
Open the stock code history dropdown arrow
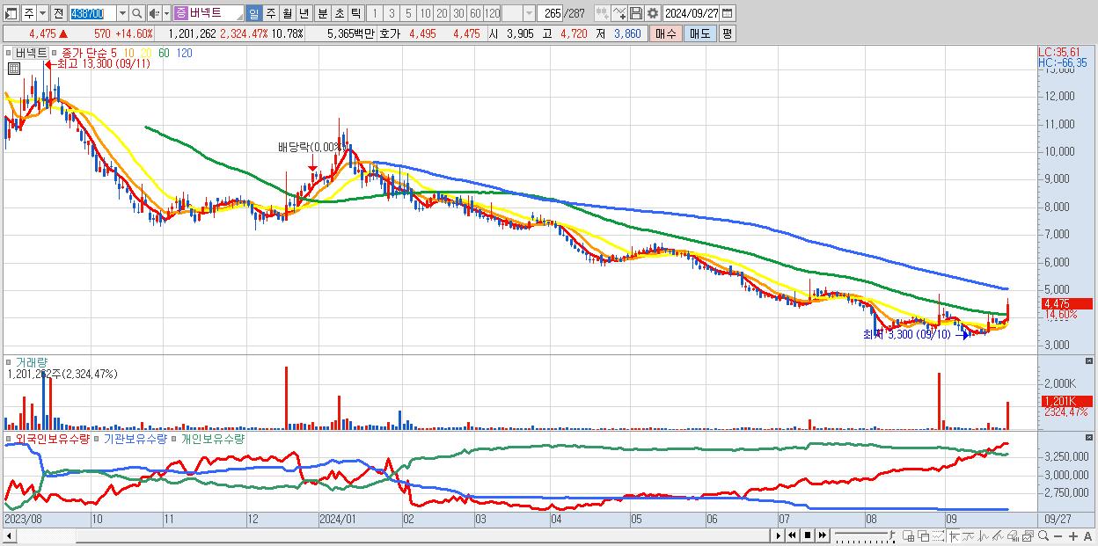(122, 13)
